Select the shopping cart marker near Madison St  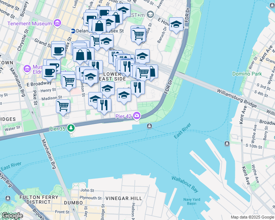63,107
